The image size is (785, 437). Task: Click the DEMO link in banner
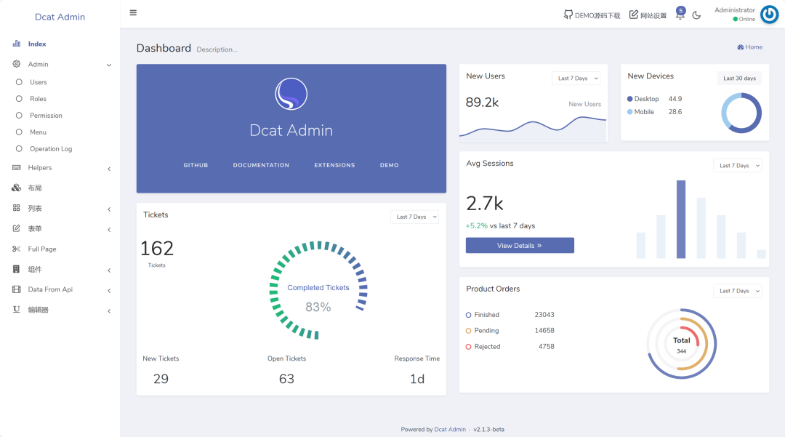(x=390, y=165)
